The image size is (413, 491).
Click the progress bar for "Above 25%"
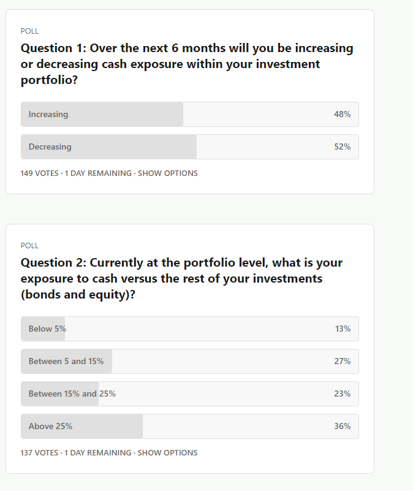tap(190, 426)
